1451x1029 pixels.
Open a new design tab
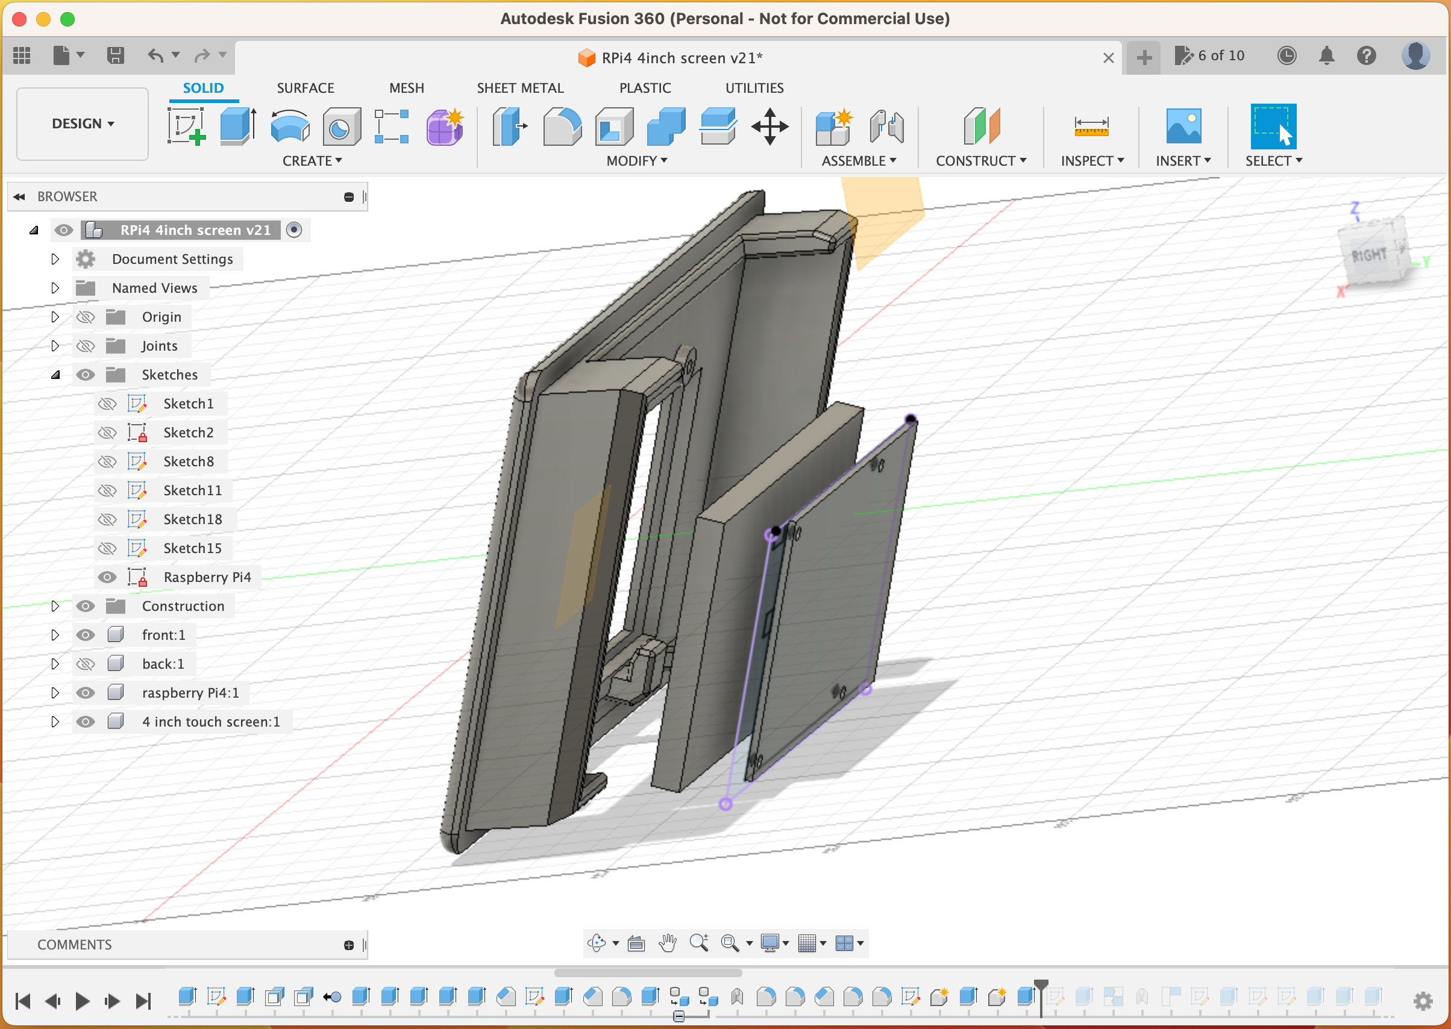coord(1144,58)
